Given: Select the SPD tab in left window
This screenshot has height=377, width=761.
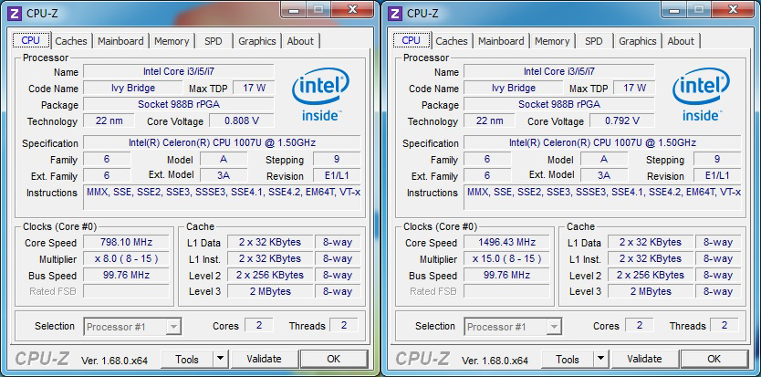Looking at the screenshot, I should click(213, 41).
